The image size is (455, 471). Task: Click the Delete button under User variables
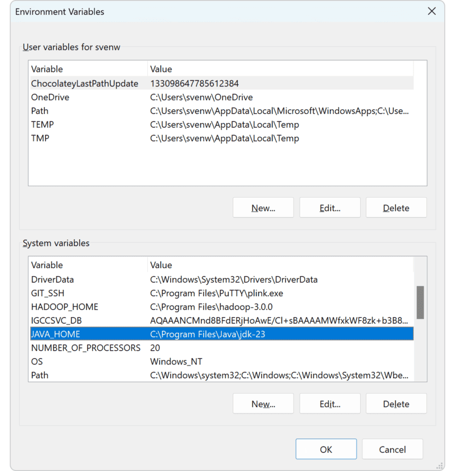(x=396, y=207)
